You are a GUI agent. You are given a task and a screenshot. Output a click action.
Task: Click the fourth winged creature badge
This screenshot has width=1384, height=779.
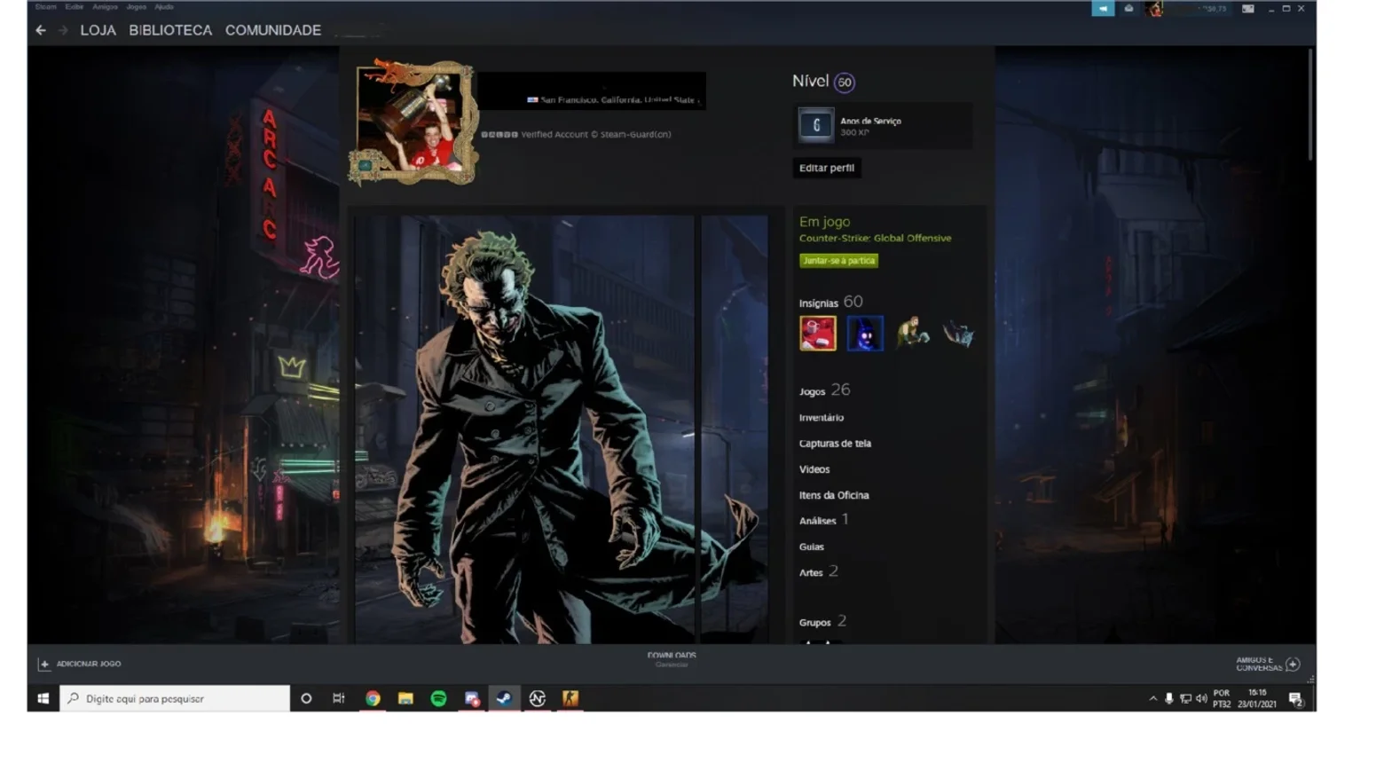[x=959, y=334]
